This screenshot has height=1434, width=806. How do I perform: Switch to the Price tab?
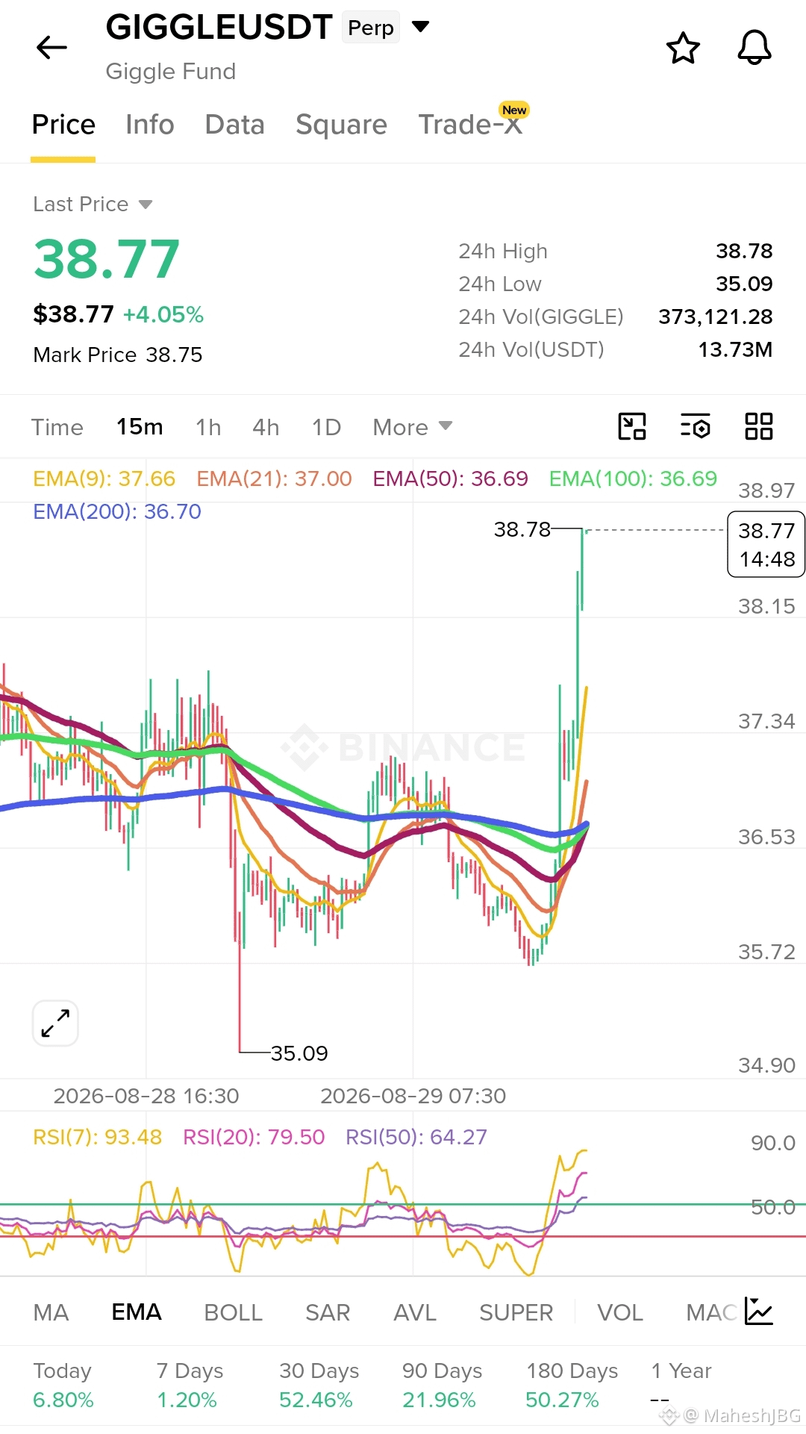click(x=63, y=125)
